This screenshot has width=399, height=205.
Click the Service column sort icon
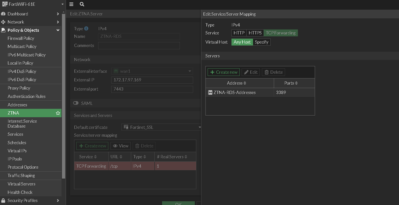point(96,157)
